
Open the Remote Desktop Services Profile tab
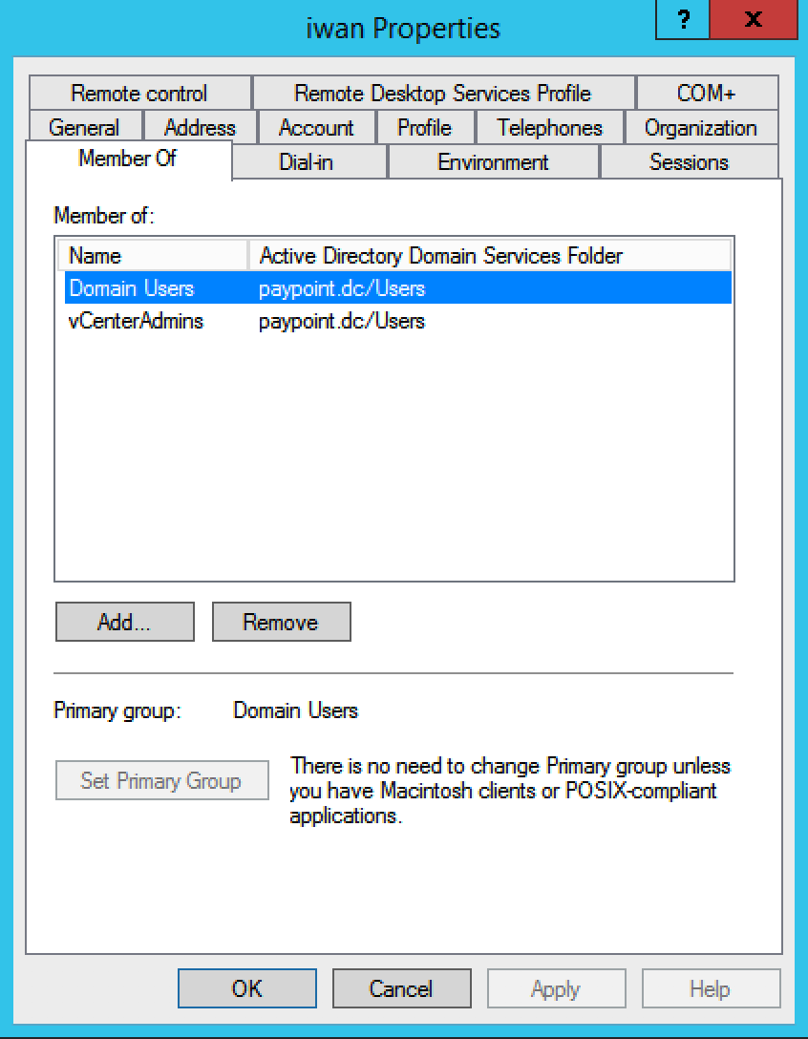[x=442, y=94]
